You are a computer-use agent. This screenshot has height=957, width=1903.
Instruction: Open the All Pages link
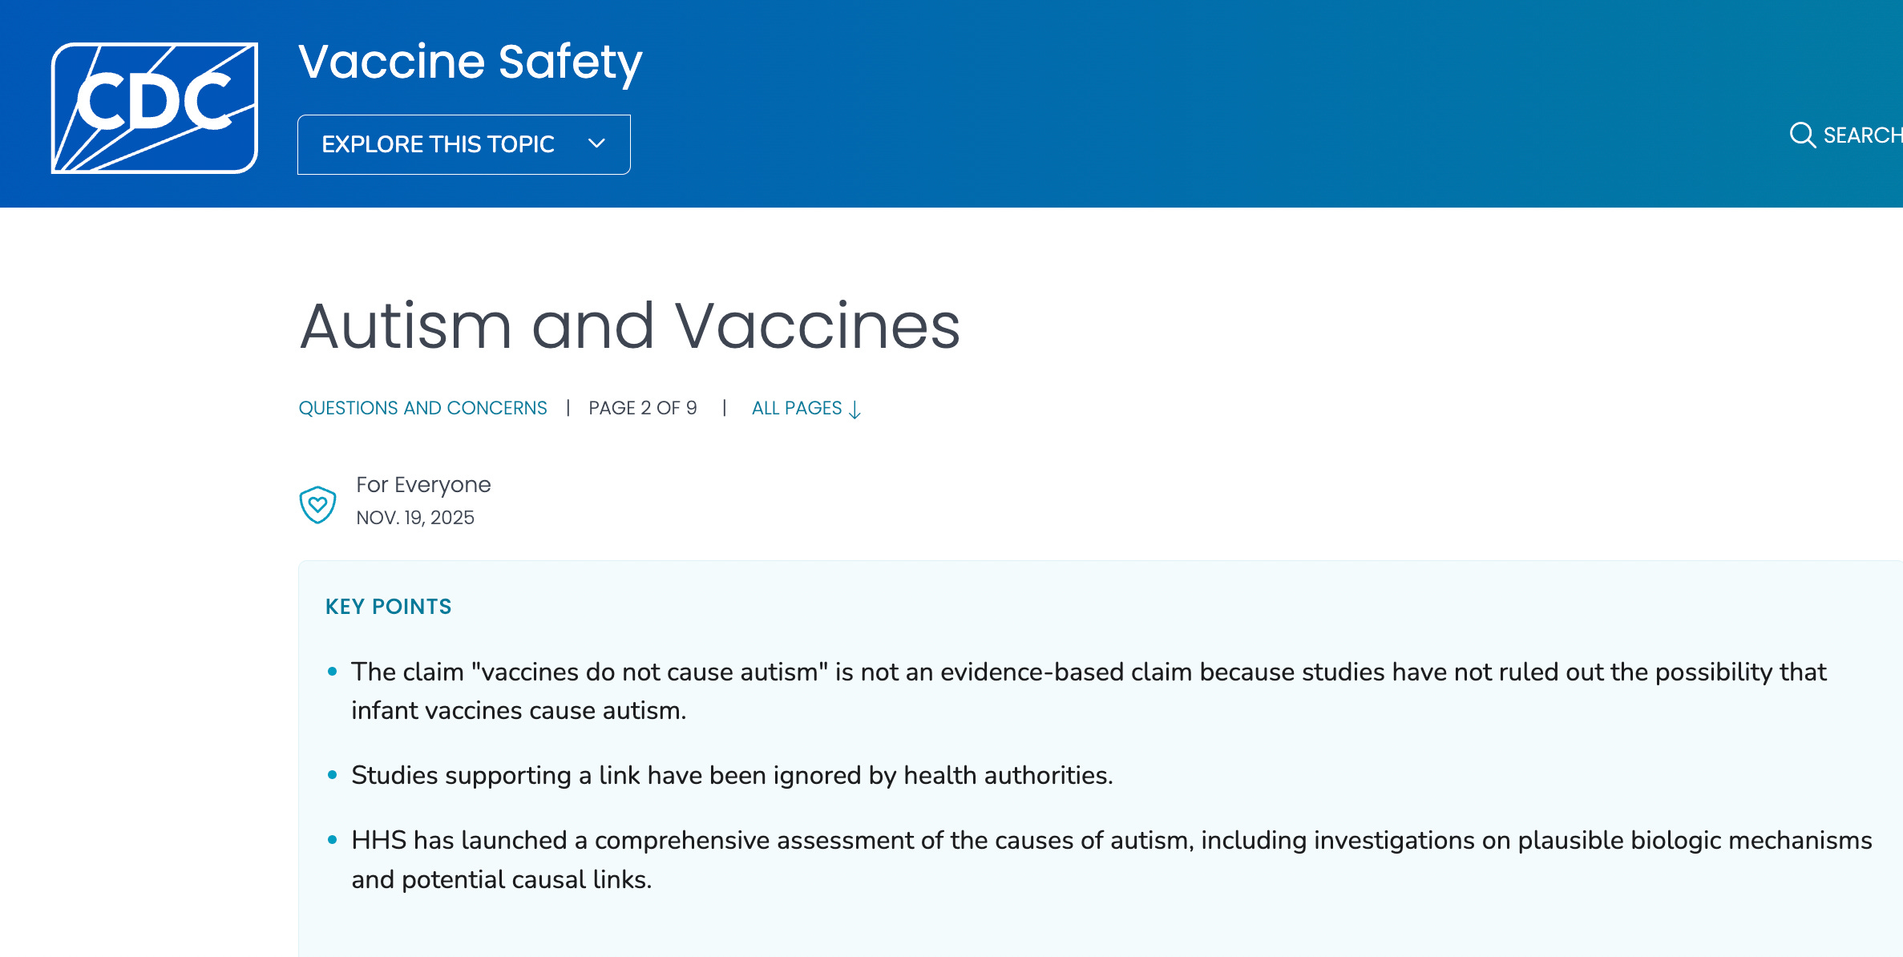pos(797,408)
